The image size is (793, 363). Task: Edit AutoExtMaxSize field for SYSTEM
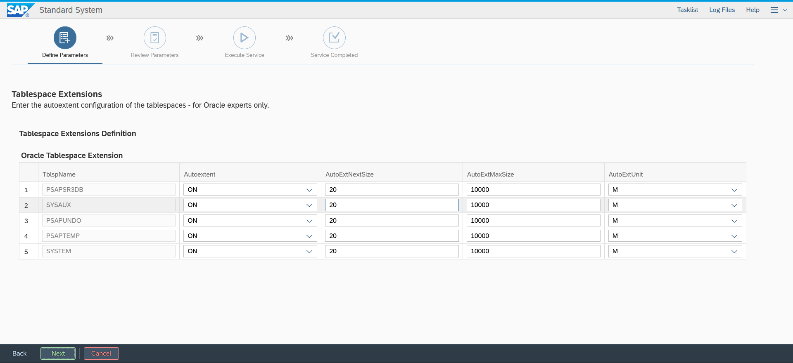pos(534,251)
